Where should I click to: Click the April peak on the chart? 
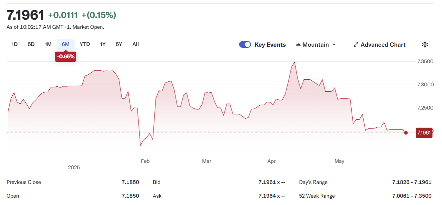(294, 62)
